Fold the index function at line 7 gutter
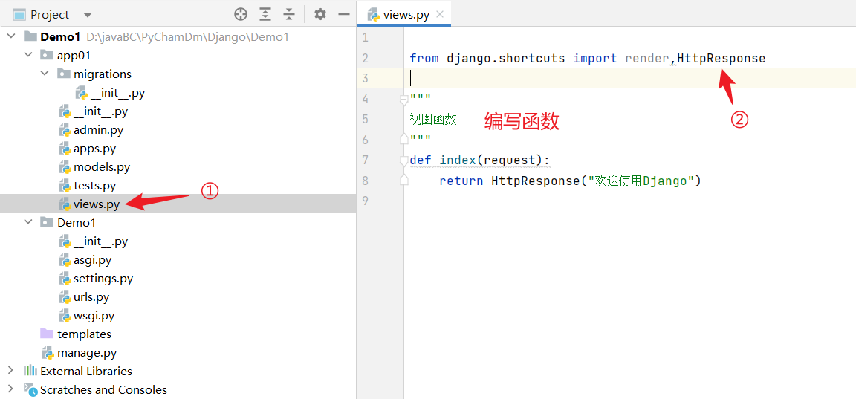The image size is (856, 399). coord(404,160)
